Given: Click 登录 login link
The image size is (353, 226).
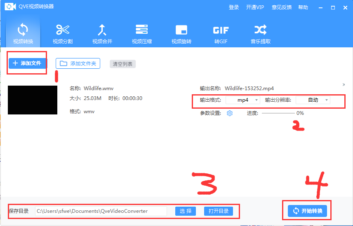Looking at the screenshot, I should (234, 7).
